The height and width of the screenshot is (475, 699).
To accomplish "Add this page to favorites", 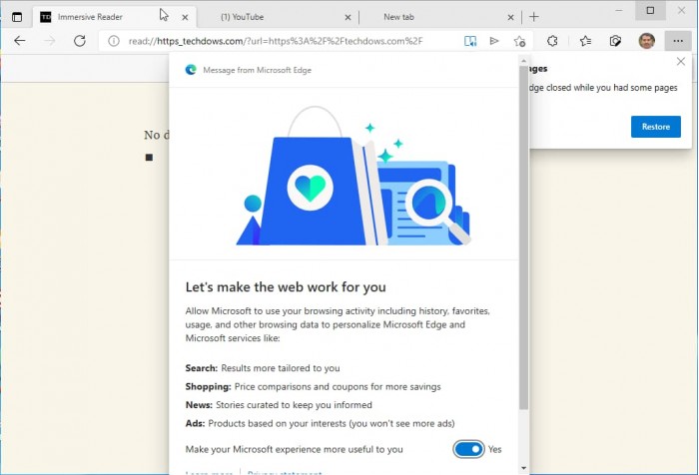I will 519,41.
